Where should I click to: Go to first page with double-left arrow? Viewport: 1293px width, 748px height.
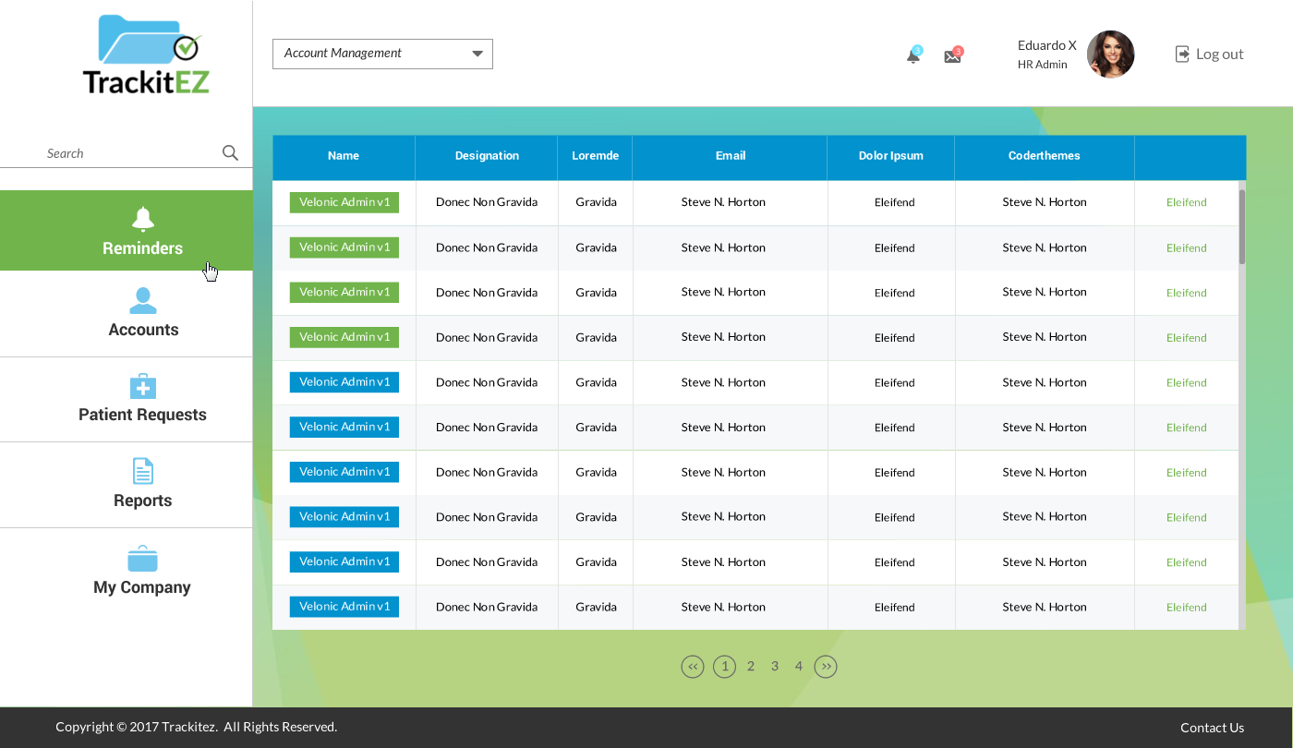click(693, 667)
